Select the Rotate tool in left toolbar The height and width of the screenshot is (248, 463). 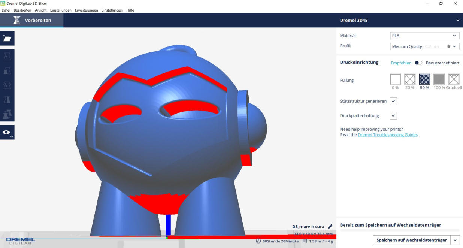tap(7, 85)
